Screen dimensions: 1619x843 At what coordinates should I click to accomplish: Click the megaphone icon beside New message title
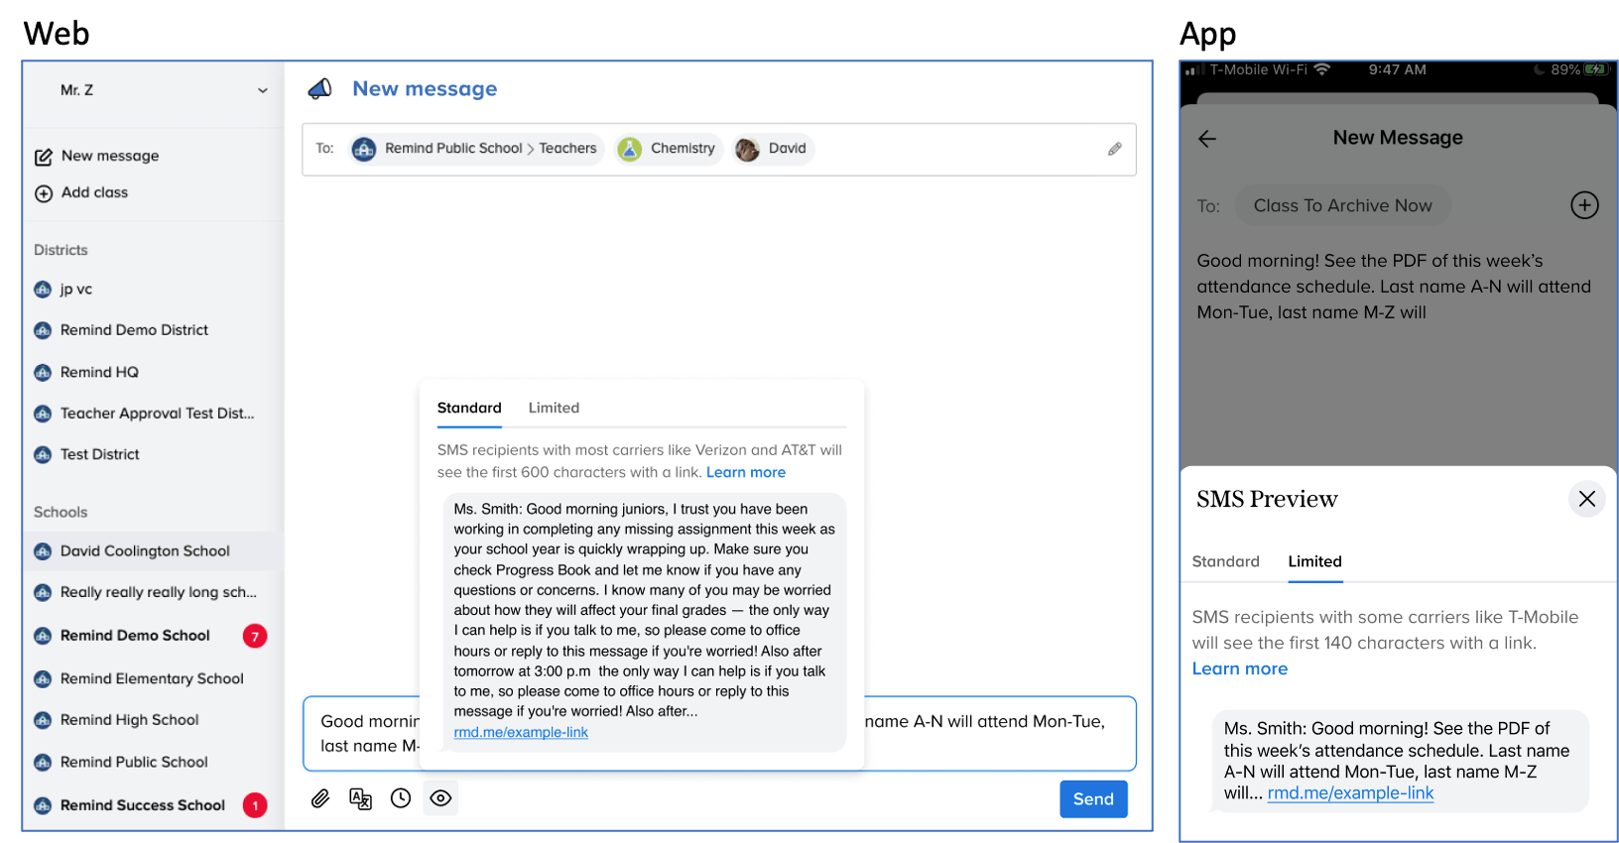tap(320, 89)
